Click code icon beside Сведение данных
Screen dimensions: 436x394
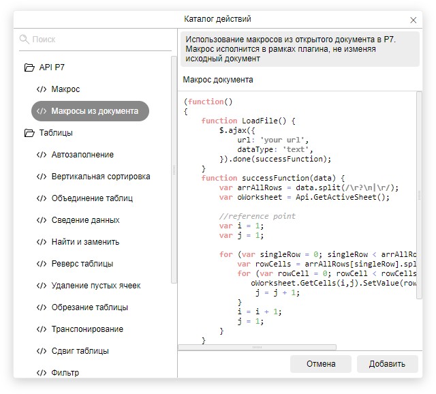[42, 220]
